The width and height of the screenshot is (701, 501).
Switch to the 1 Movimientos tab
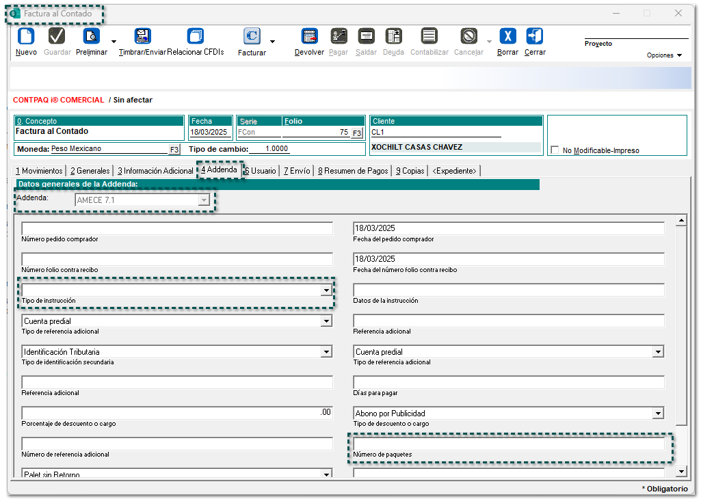point(39,171)
